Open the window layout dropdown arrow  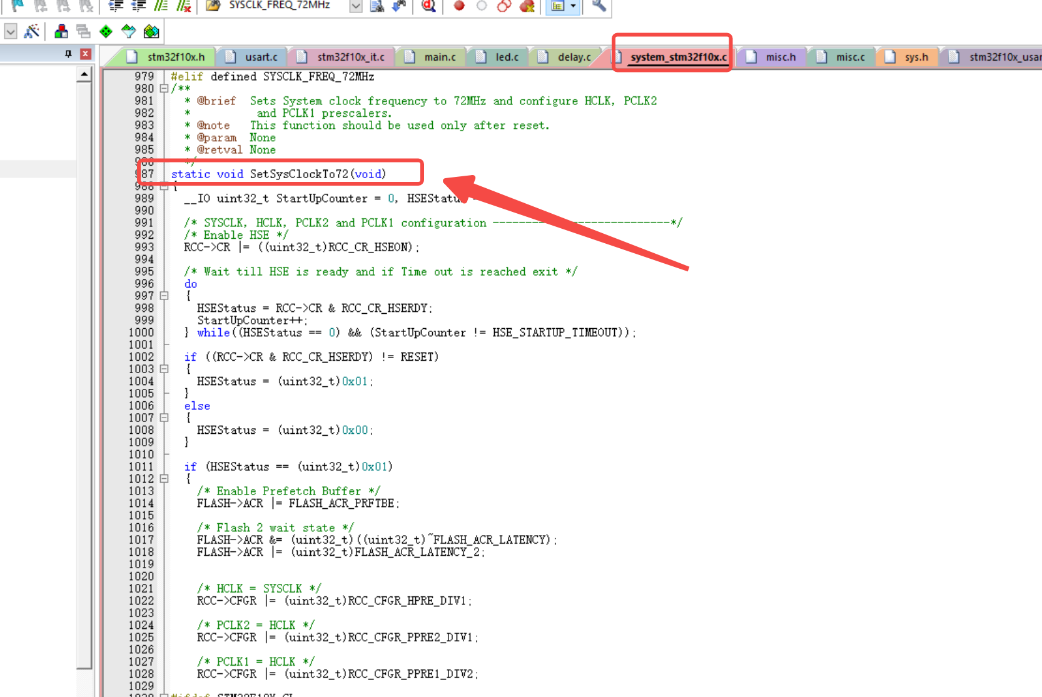pyautogui.click(x=573, y=6)
